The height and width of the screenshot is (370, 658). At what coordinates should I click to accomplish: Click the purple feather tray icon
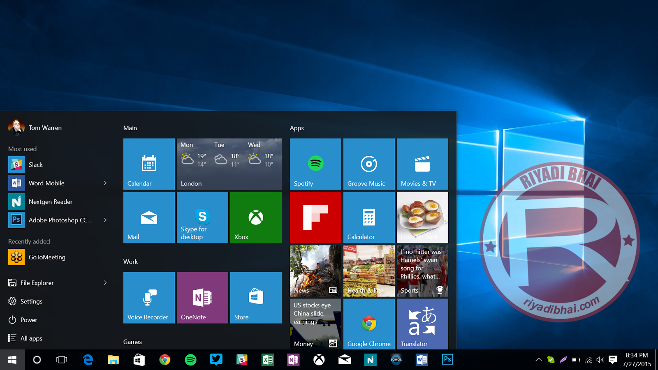pyautogui.click(x=563, y=360)
